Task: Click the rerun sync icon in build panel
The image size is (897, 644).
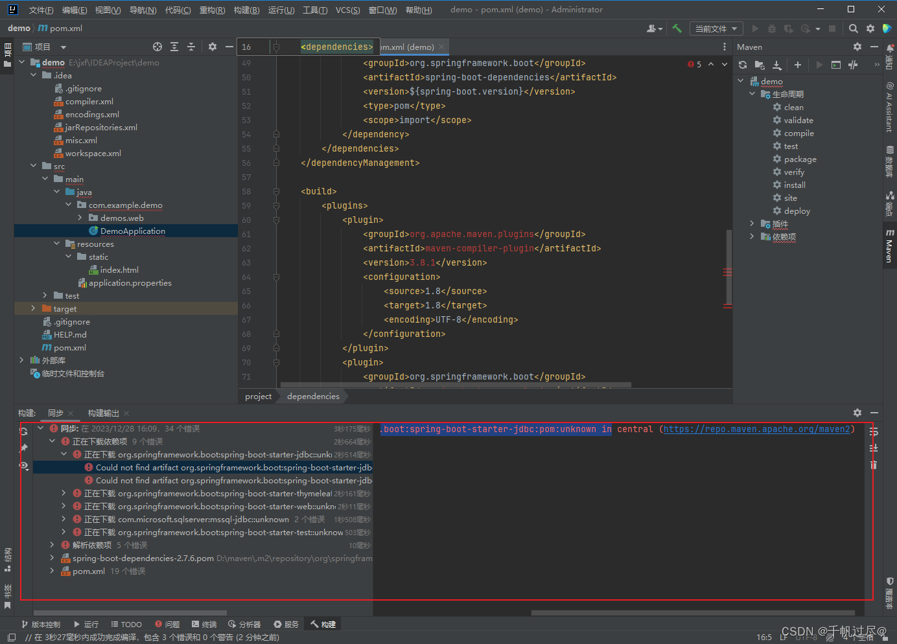Action: (24, 431)
